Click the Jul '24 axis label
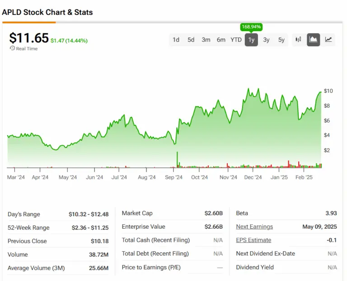The width and height of the screenshot is (347, 281). pos(119,177)
